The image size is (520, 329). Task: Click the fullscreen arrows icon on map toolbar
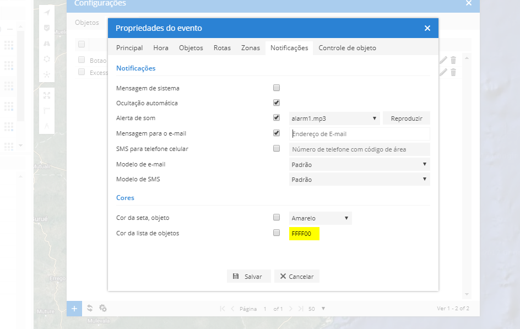47,95
